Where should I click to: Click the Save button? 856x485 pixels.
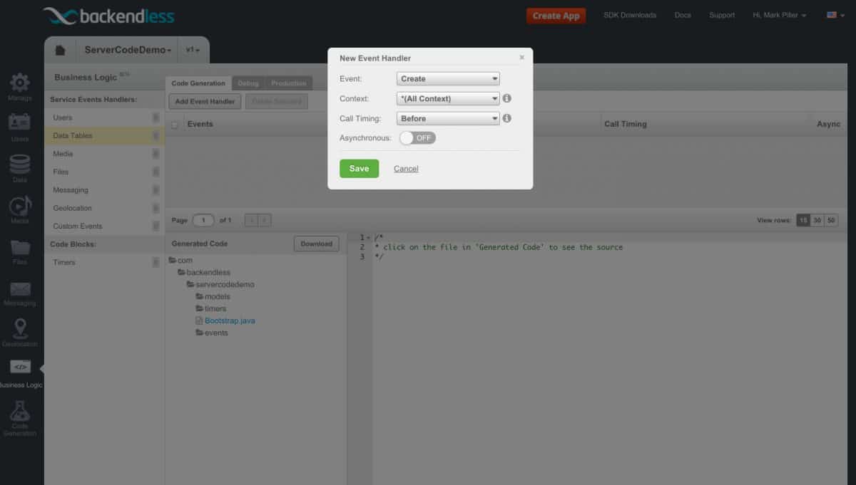[359, 169]
